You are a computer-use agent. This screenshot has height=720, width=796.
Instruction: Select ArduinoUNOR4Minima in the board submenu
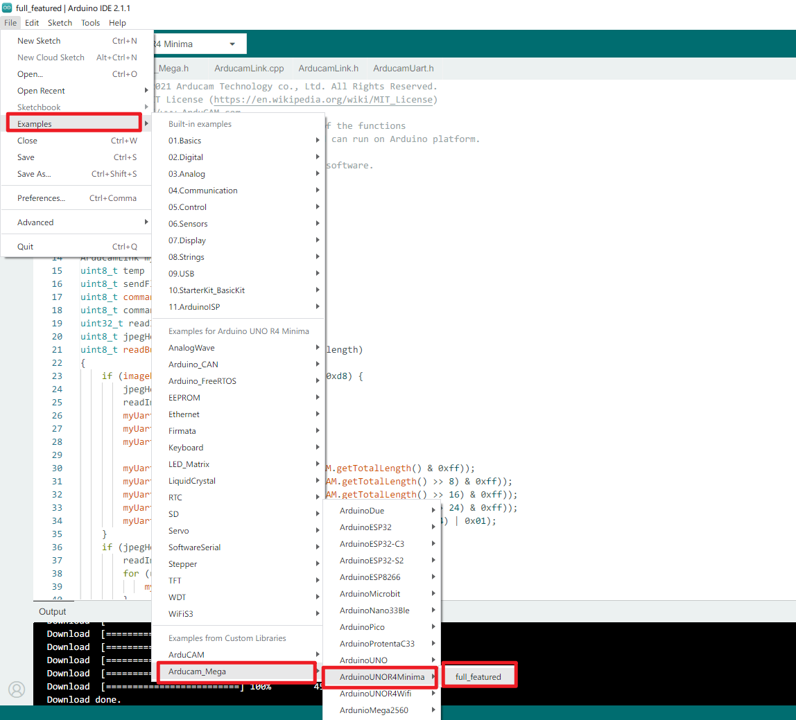point(381,677)
